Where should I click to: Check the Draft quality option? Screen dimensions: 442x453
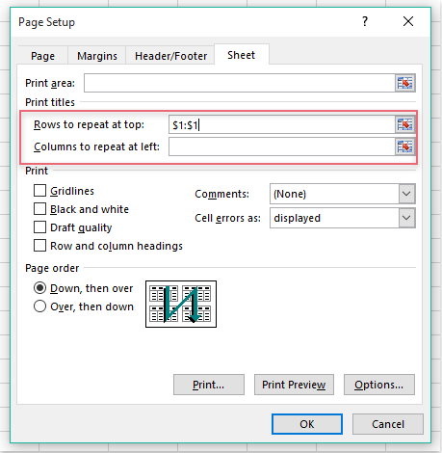click(39, 227)
